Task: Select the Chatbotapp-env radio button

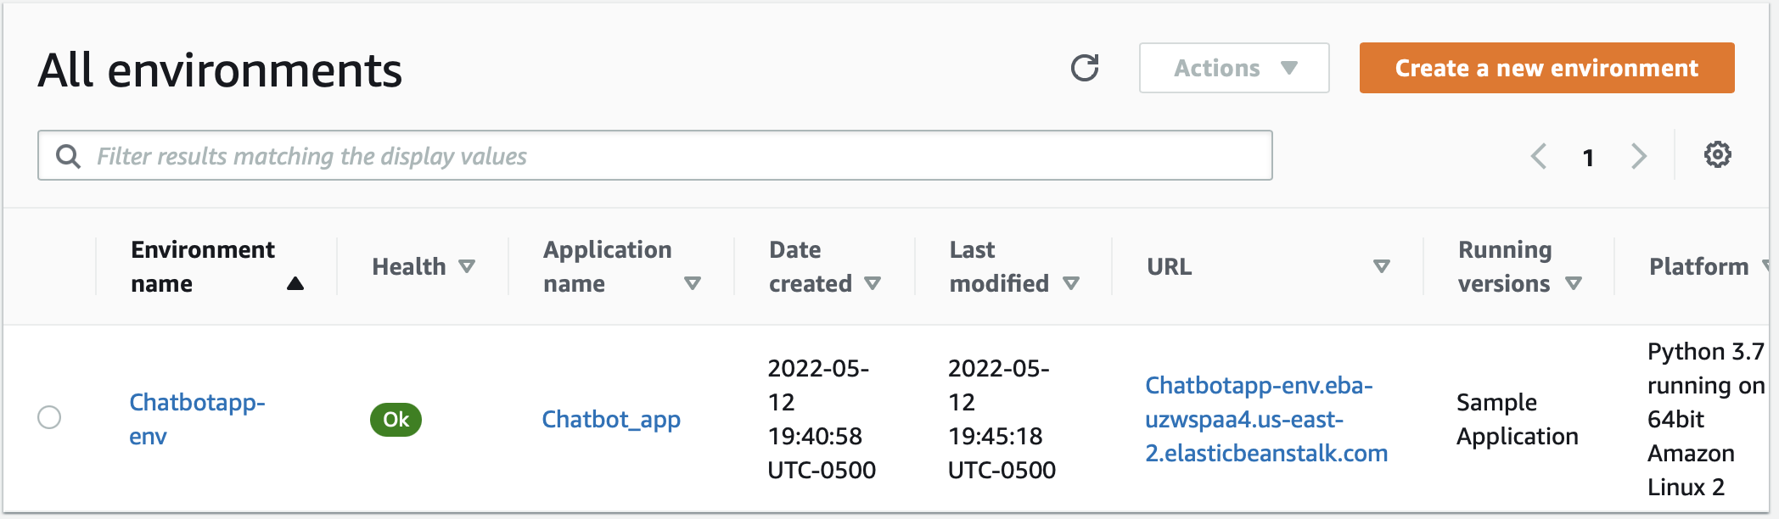Action: click(x=49, y=417)
